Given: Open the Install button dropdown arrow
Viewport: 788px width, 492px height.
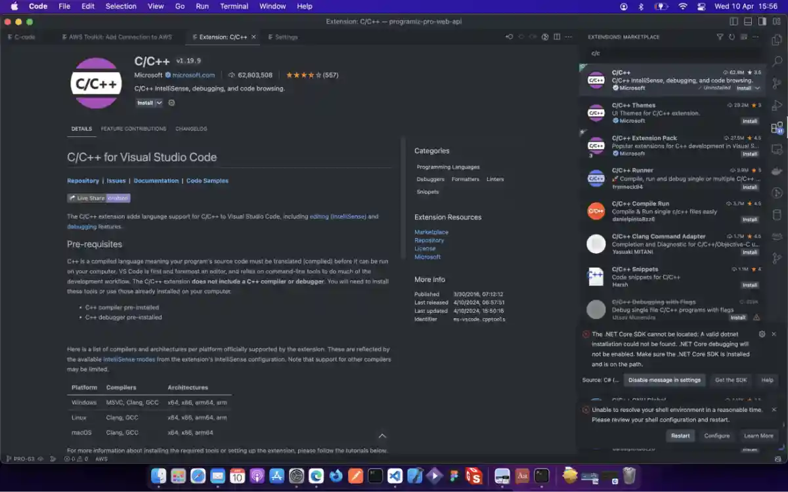Looking at the screenshot, I should [159, 103].
